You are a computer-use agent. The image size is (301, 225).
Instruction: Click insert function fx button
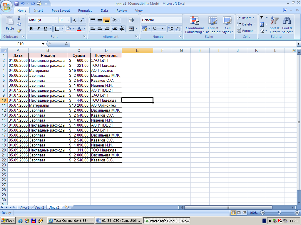66,44
